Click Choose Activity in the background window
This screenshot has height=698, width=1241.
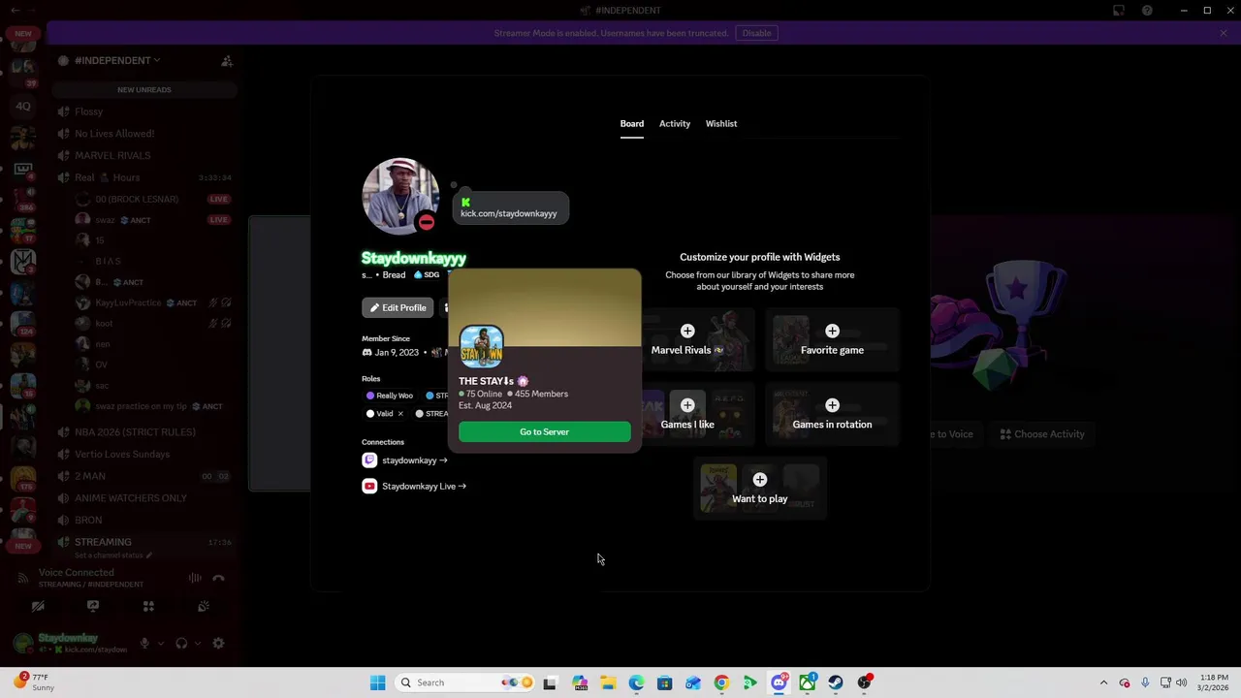1042,434
